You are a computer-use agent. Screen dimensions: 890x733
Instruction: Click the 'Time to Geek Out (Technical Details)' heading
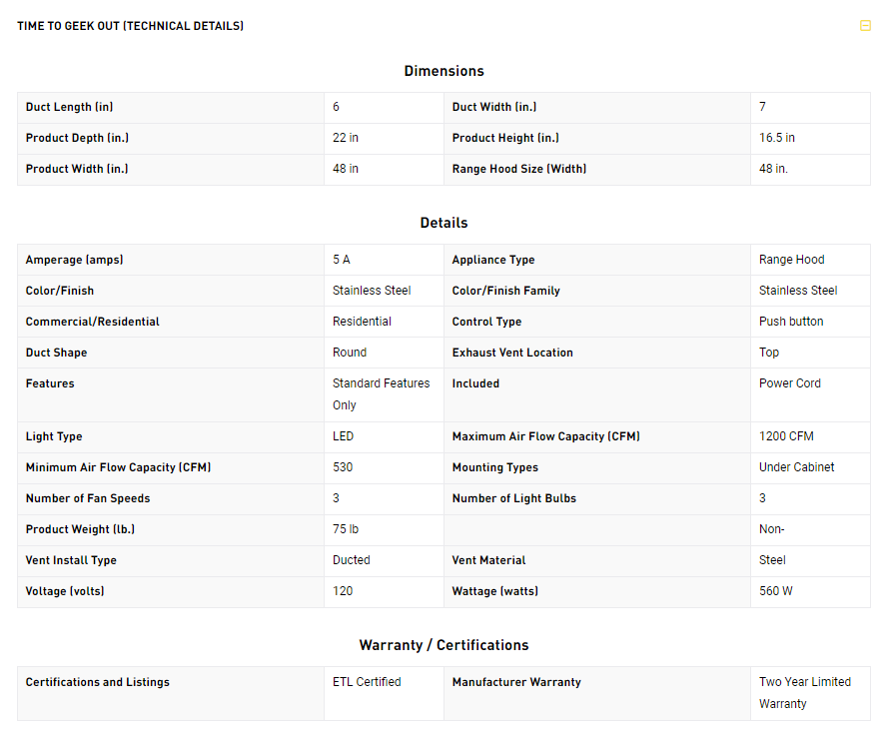click(x=130, y=26)
